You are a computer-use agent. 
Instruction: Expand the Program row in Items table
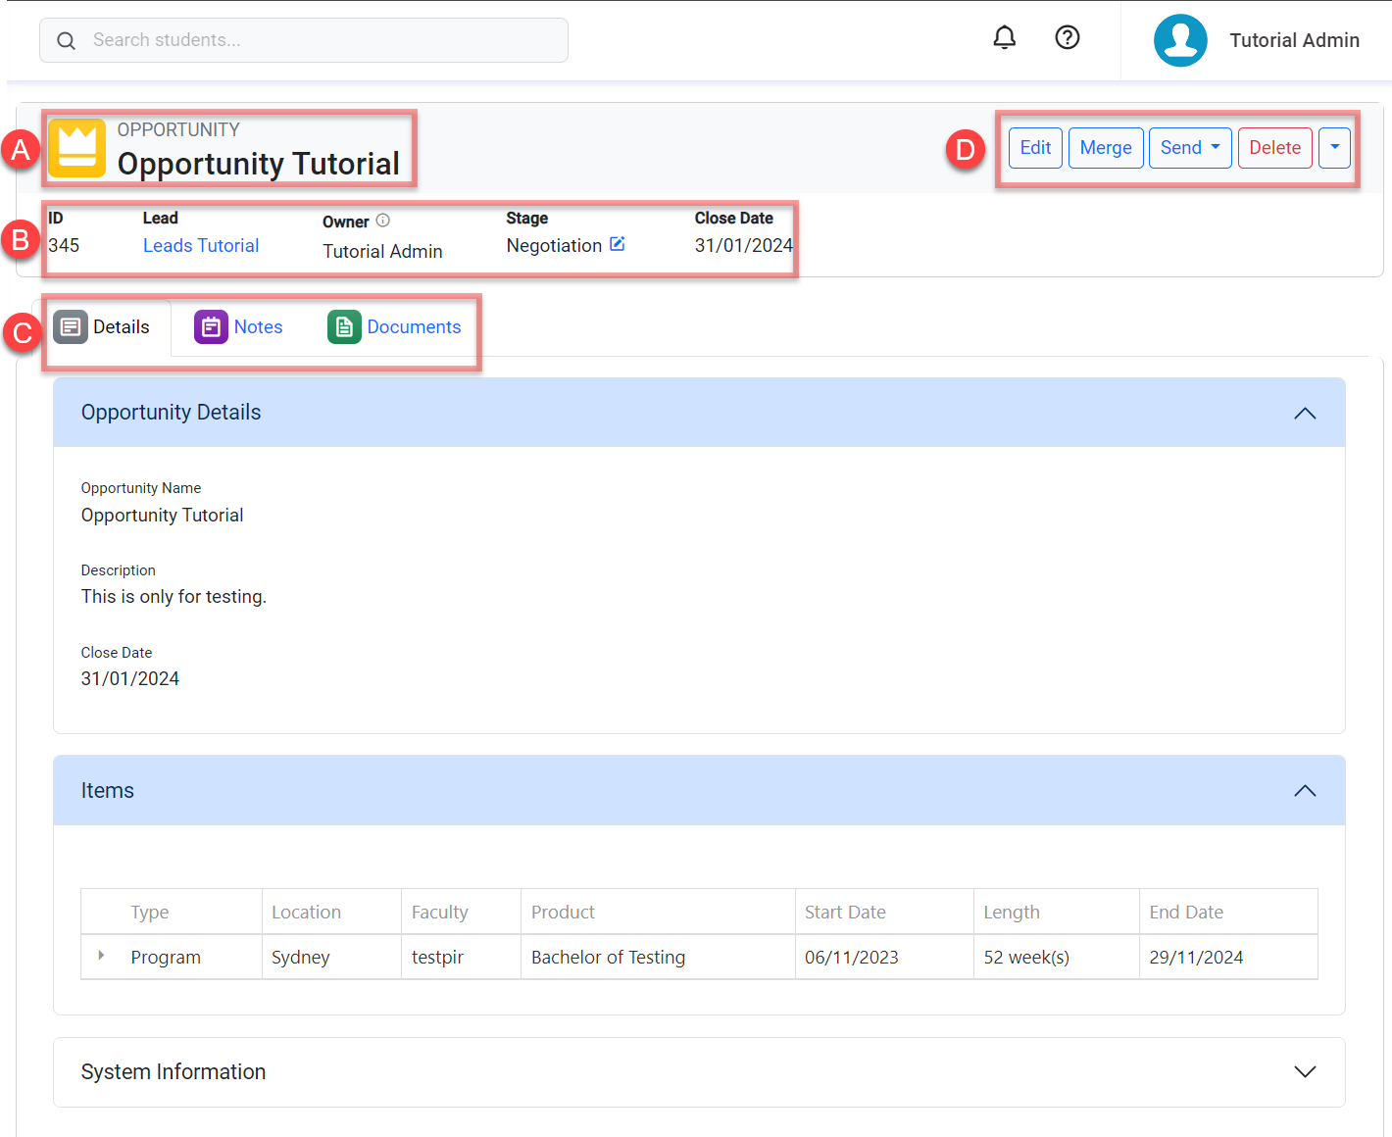click(101, 956)
